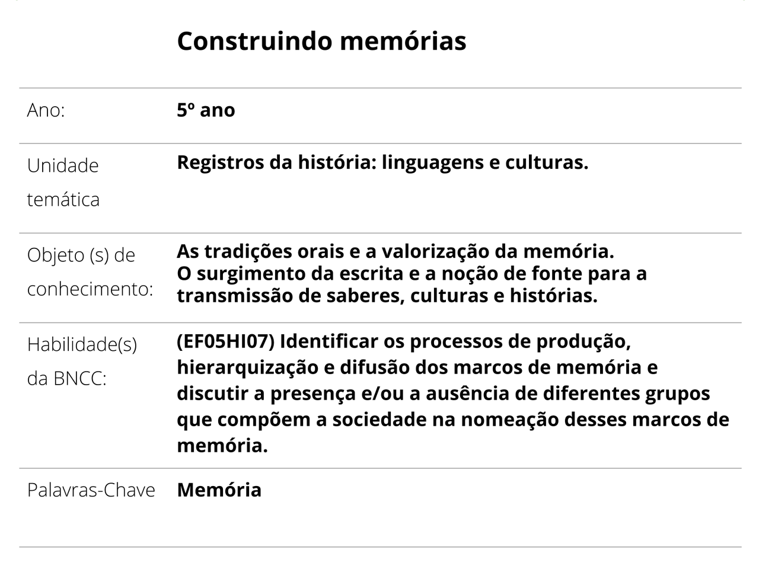Click the "5º ano" value
Image resolution: width=759 pixels, height=569 pixels.
[x=206, y=110]
